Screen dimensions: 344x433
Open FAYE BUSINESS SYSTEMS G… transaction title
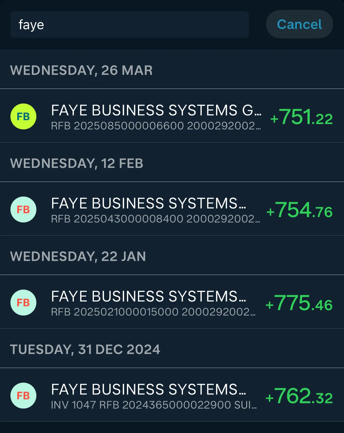tap(156, 110)
